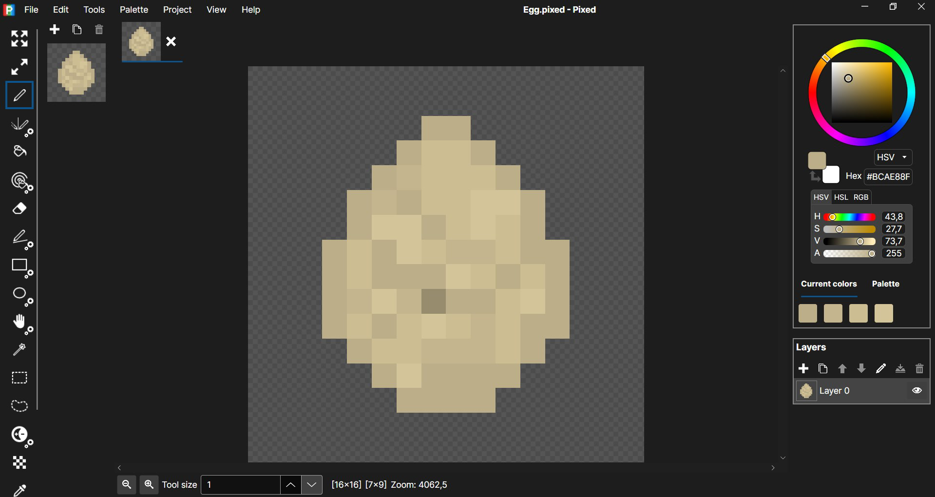Screen dimensions: 935x497
Task: Duplicate the current frame
Action: 77,30
